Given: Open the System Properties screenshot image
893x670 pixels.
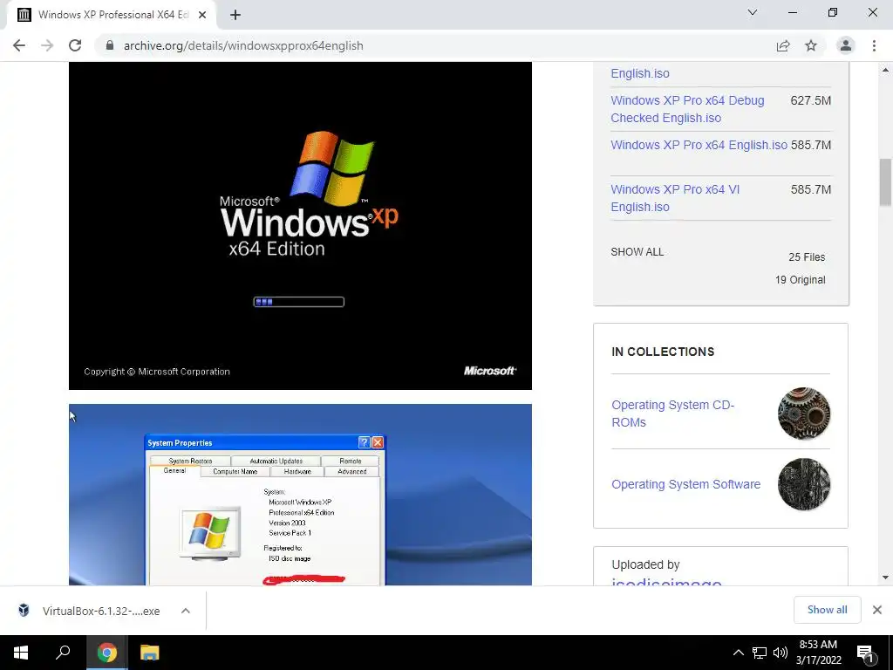Looking at the screenshot, I should (300, 495).
